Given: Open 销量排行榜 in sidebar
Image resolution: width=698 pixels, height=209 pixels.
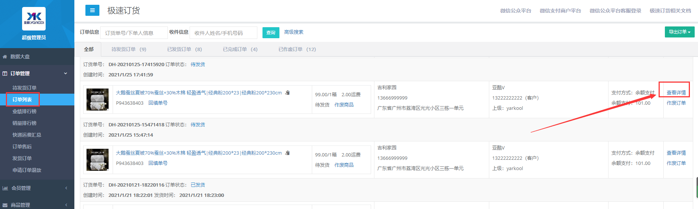Looking at the screenshot, I should coord(24,123).
